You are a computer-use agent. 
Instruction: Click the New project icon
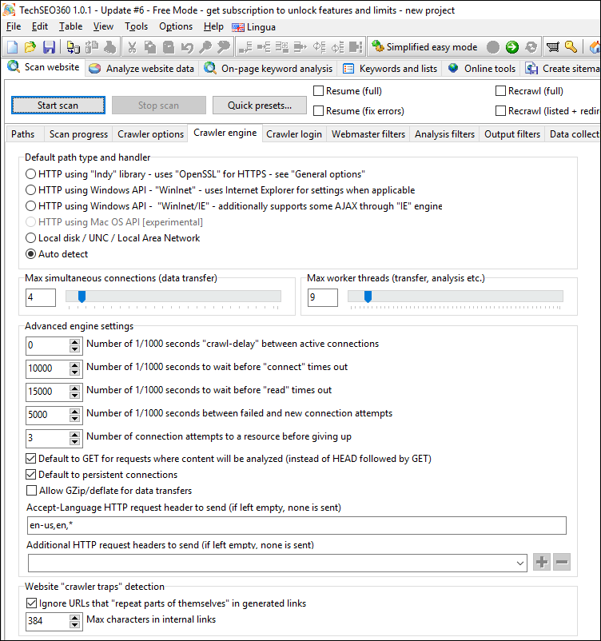coord(12,47)
